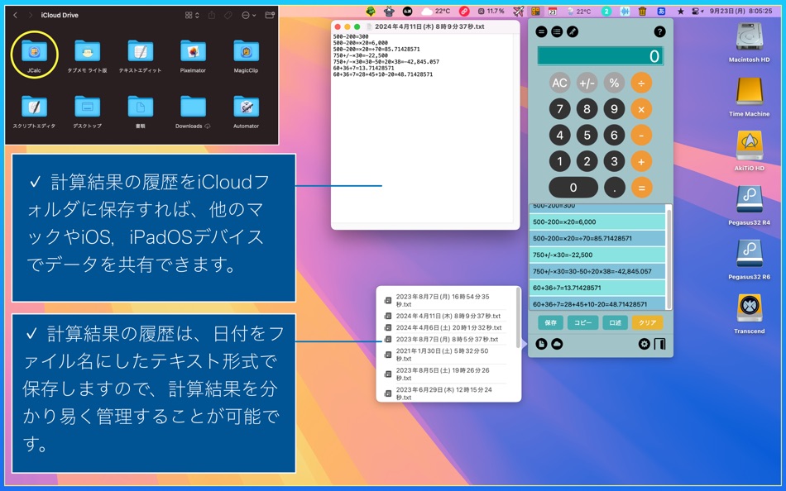Open JCalc settings gear icon

click(645, 344)
